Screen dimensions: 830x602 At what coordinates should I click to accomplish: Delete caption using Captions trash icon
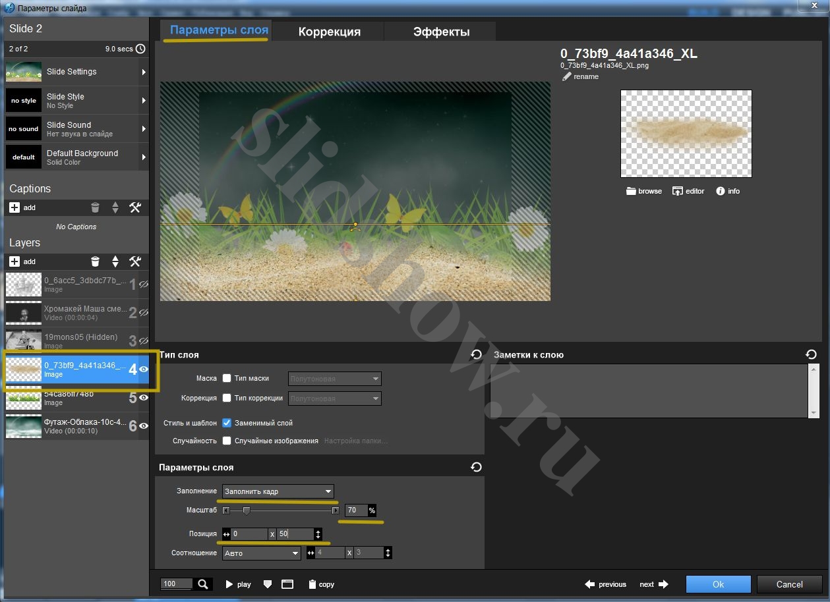95,207
